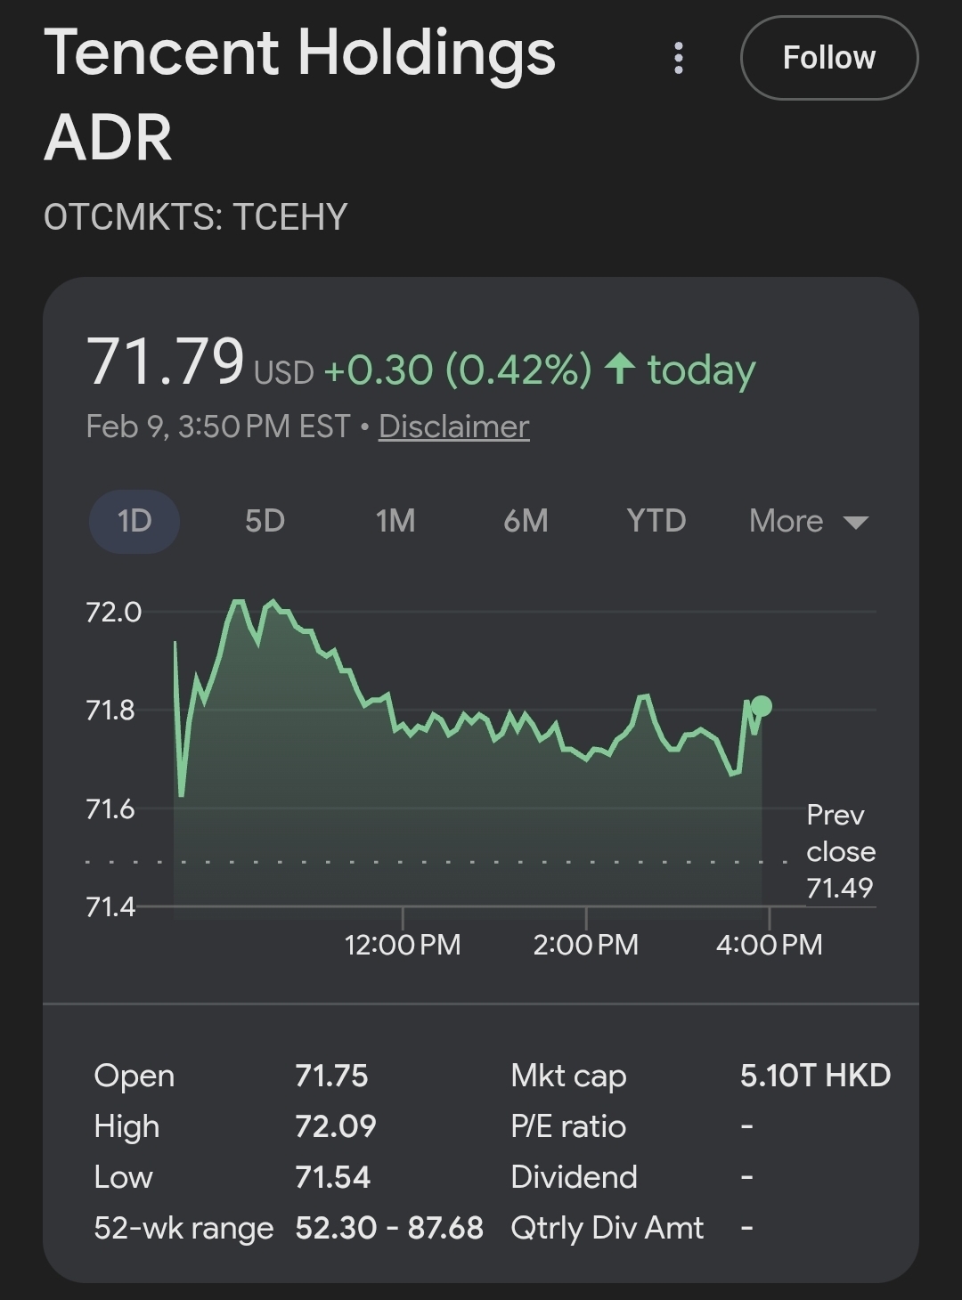
Task: Click the 12:00 PM chart time marker
Action: click(x=403, y=944)
